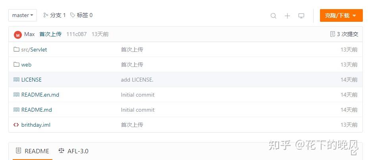Click commit hash 111c087
Screen dimensions: 368x160
[x=76, y=34]
